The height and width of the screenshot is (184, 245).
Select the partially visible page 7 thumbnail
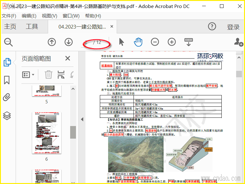pyautogui.click(x=47, y=176)
